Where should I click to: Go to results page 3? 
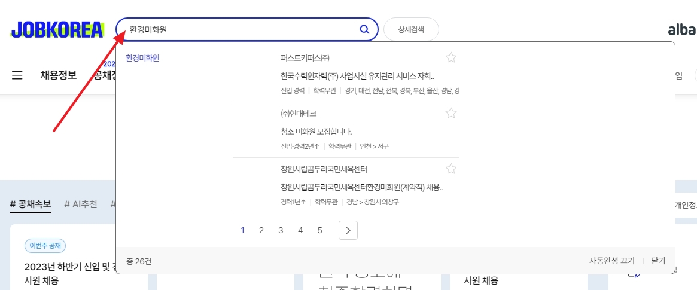(281, 230)
